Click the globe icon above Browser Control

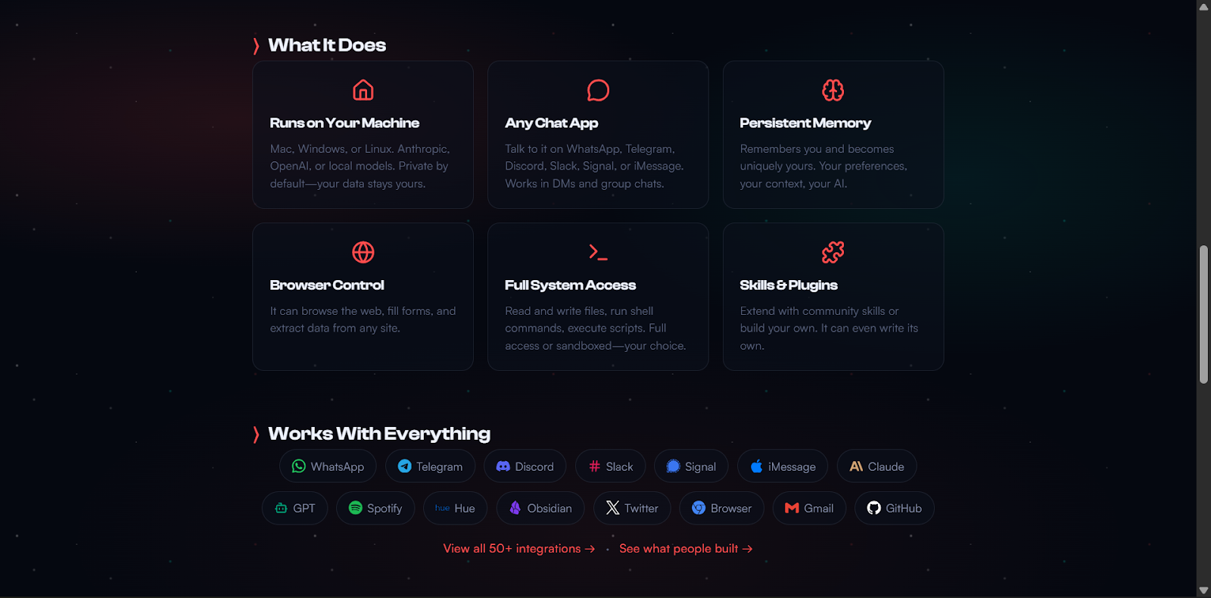[363, 252]
